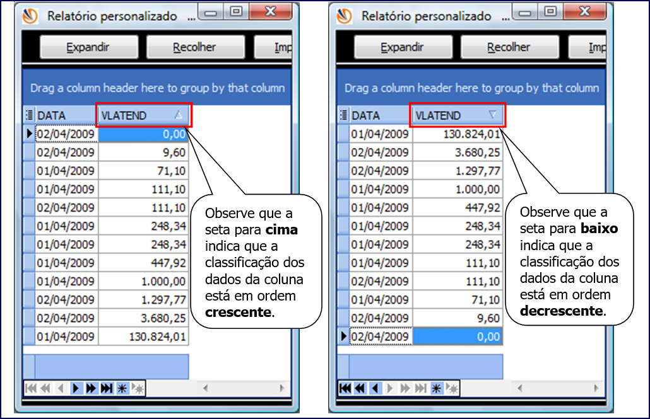
Task: Go to first record in right navigator
Action: (345, 388)
